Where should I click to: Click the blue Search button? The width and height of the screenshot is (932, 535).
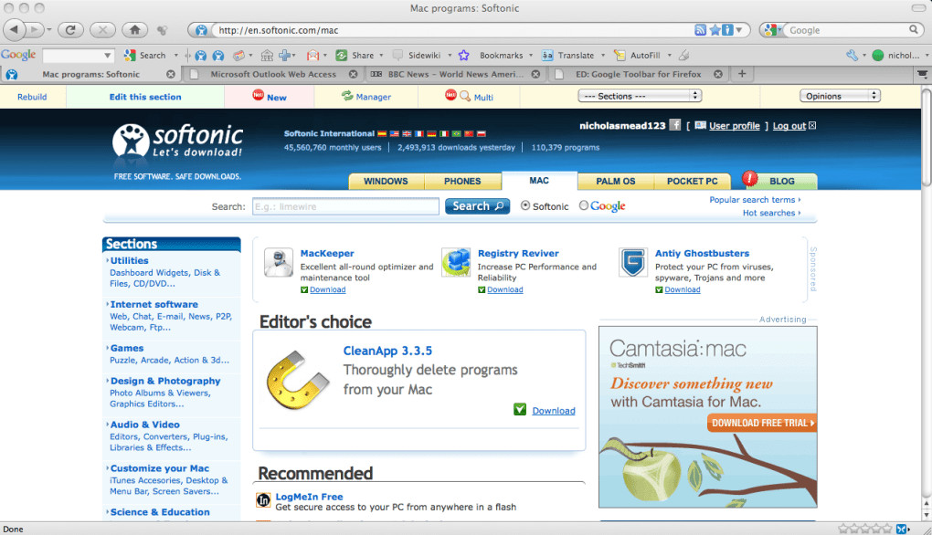477,206
